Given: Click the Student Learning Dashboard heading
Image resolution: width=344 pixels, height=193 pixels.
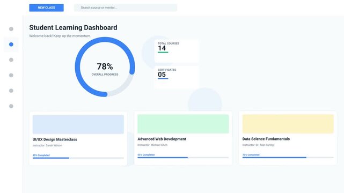Looking at the screenshot, I should coord(74,27).
